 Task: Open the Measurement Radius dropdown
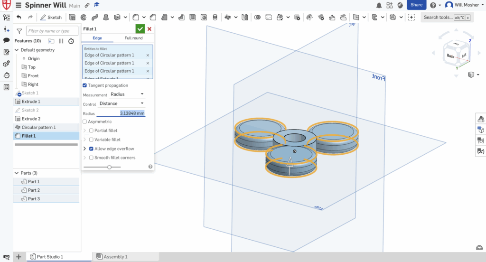coord(127,94)
